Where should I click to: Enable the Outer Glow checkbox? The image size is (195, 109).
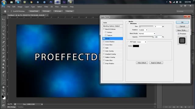tap(104, 60)
